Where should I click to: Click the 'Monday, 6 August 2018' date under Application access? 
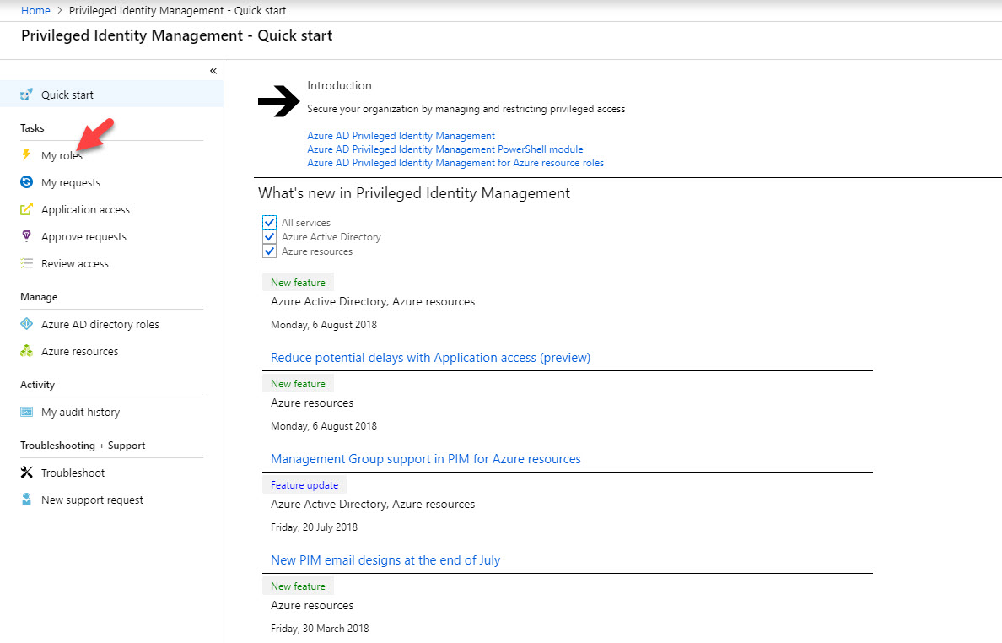click(323, 325)
